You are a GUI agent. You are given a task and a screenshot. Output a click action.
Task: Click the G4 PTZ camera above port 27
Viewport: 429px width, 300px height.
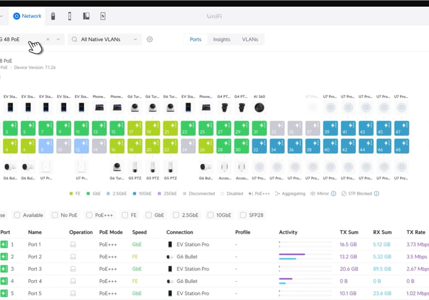coord(224,108)
